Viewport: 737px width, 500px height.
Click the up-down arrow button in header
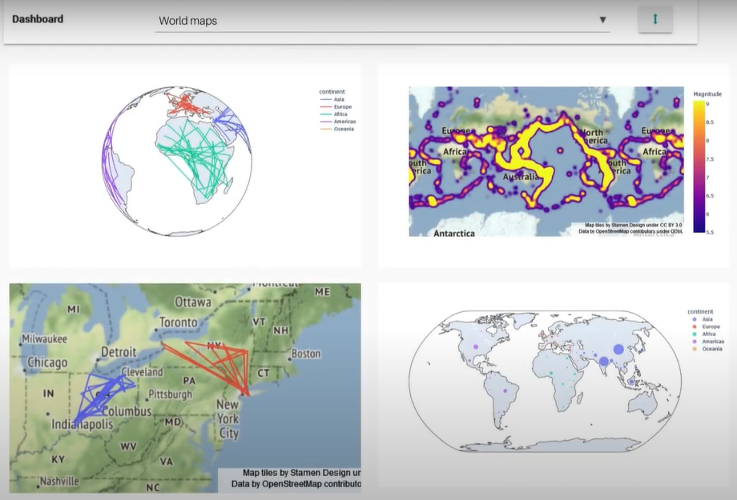(654, 19)
